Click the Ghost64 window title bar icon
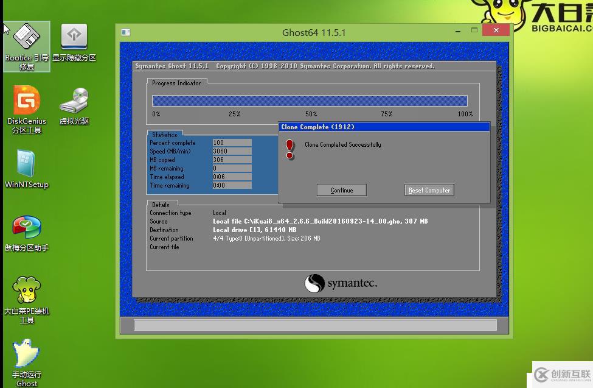The width and height of the screenshot is (593, 388). coord(125,32)
